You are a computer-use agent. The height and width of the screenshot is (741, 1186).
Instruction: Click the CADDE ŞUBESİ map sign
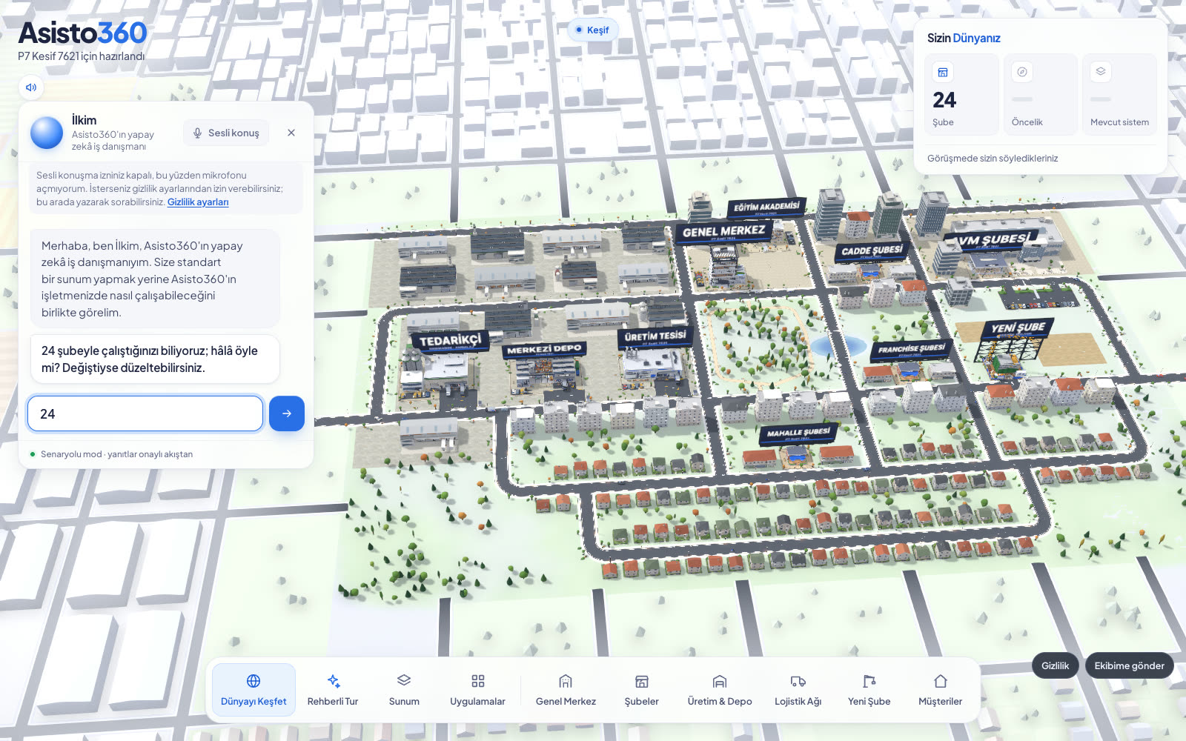pyautogui.click(x=872, y=250)
